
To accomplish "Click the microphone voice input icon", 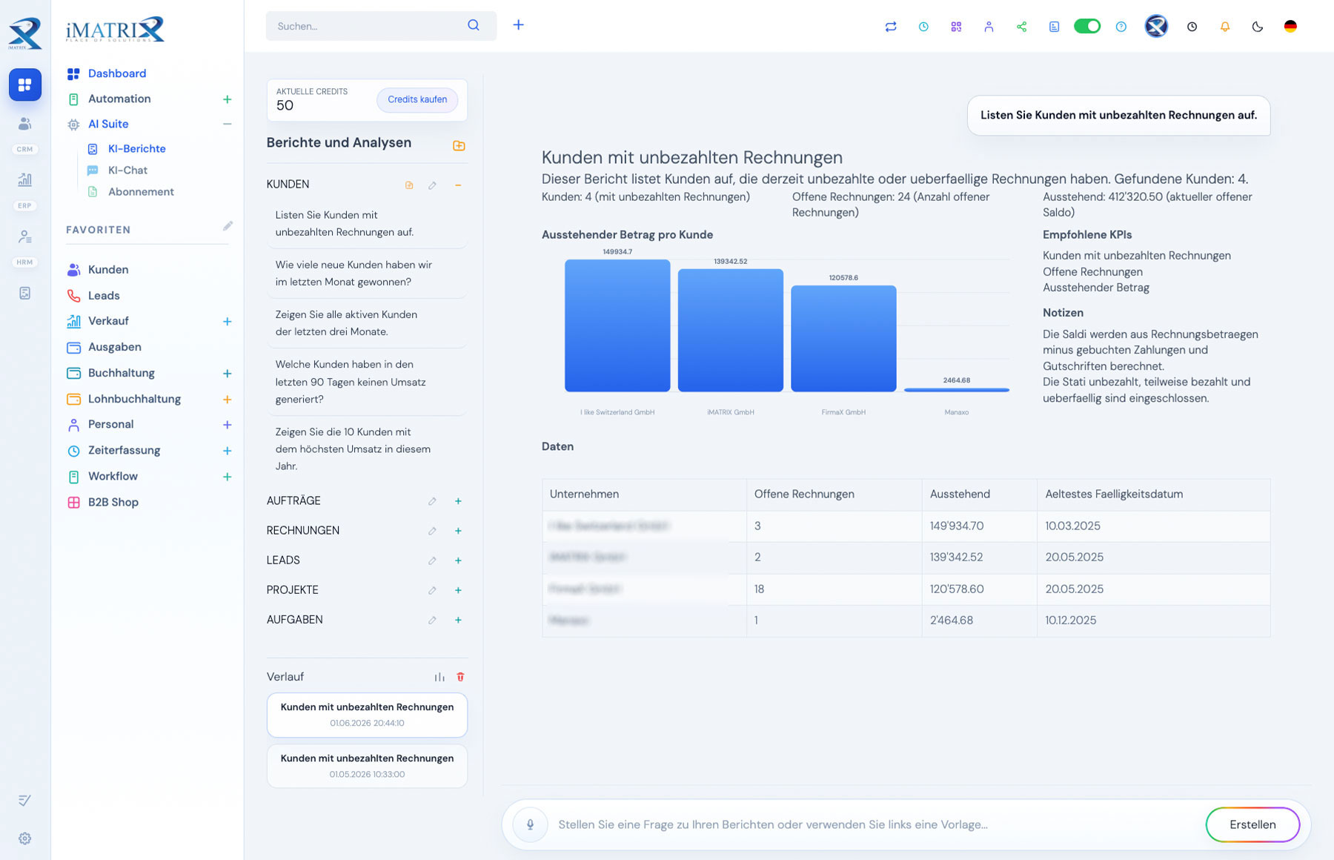I will [530, 824].
